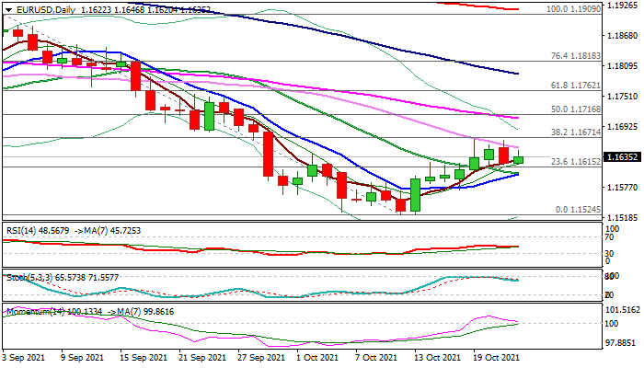Click the 15 Sep 2021 date label
Screen dimensions: 644x368
point(144,358)
